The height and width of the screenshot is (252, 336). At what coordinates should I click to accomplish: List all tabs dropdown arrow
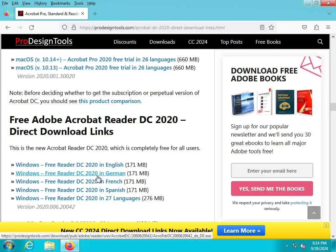pyautogui.click(x=329, y=13)
